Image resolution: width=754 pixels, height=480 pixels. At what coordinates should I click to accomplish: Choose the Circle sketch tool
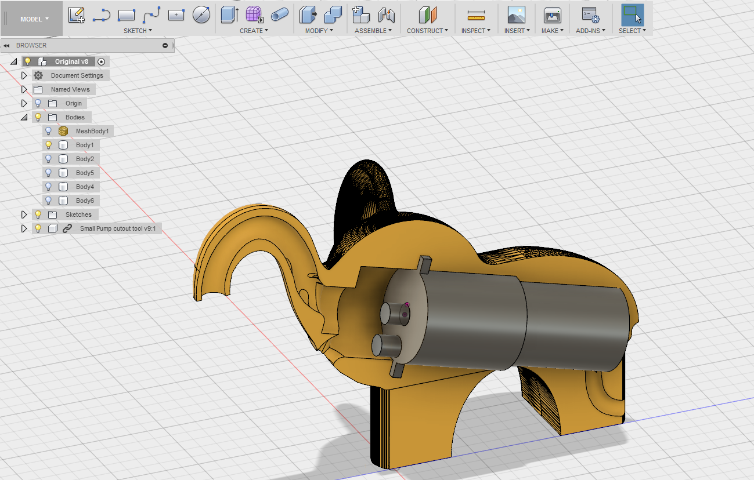tap(201, 14)
